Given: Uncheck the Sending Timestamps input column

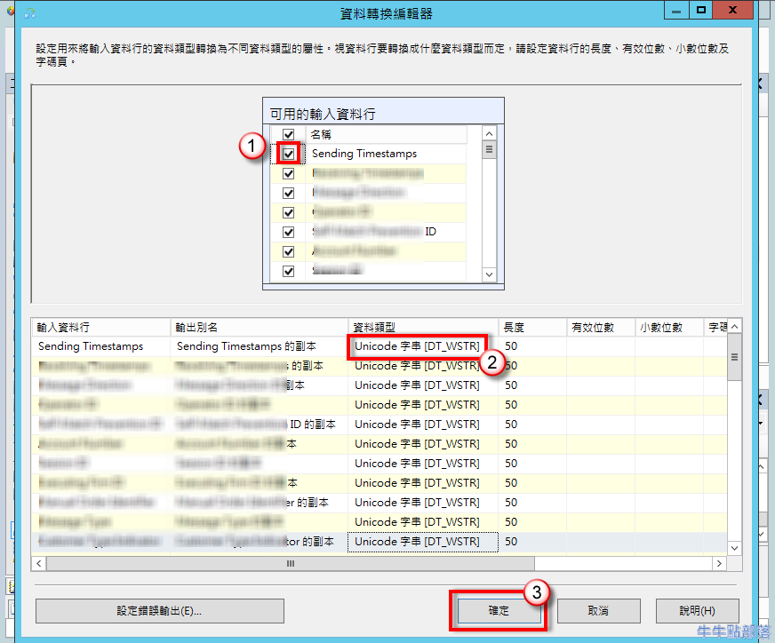Looking at the screenshot, I should [x=288, y=154].
